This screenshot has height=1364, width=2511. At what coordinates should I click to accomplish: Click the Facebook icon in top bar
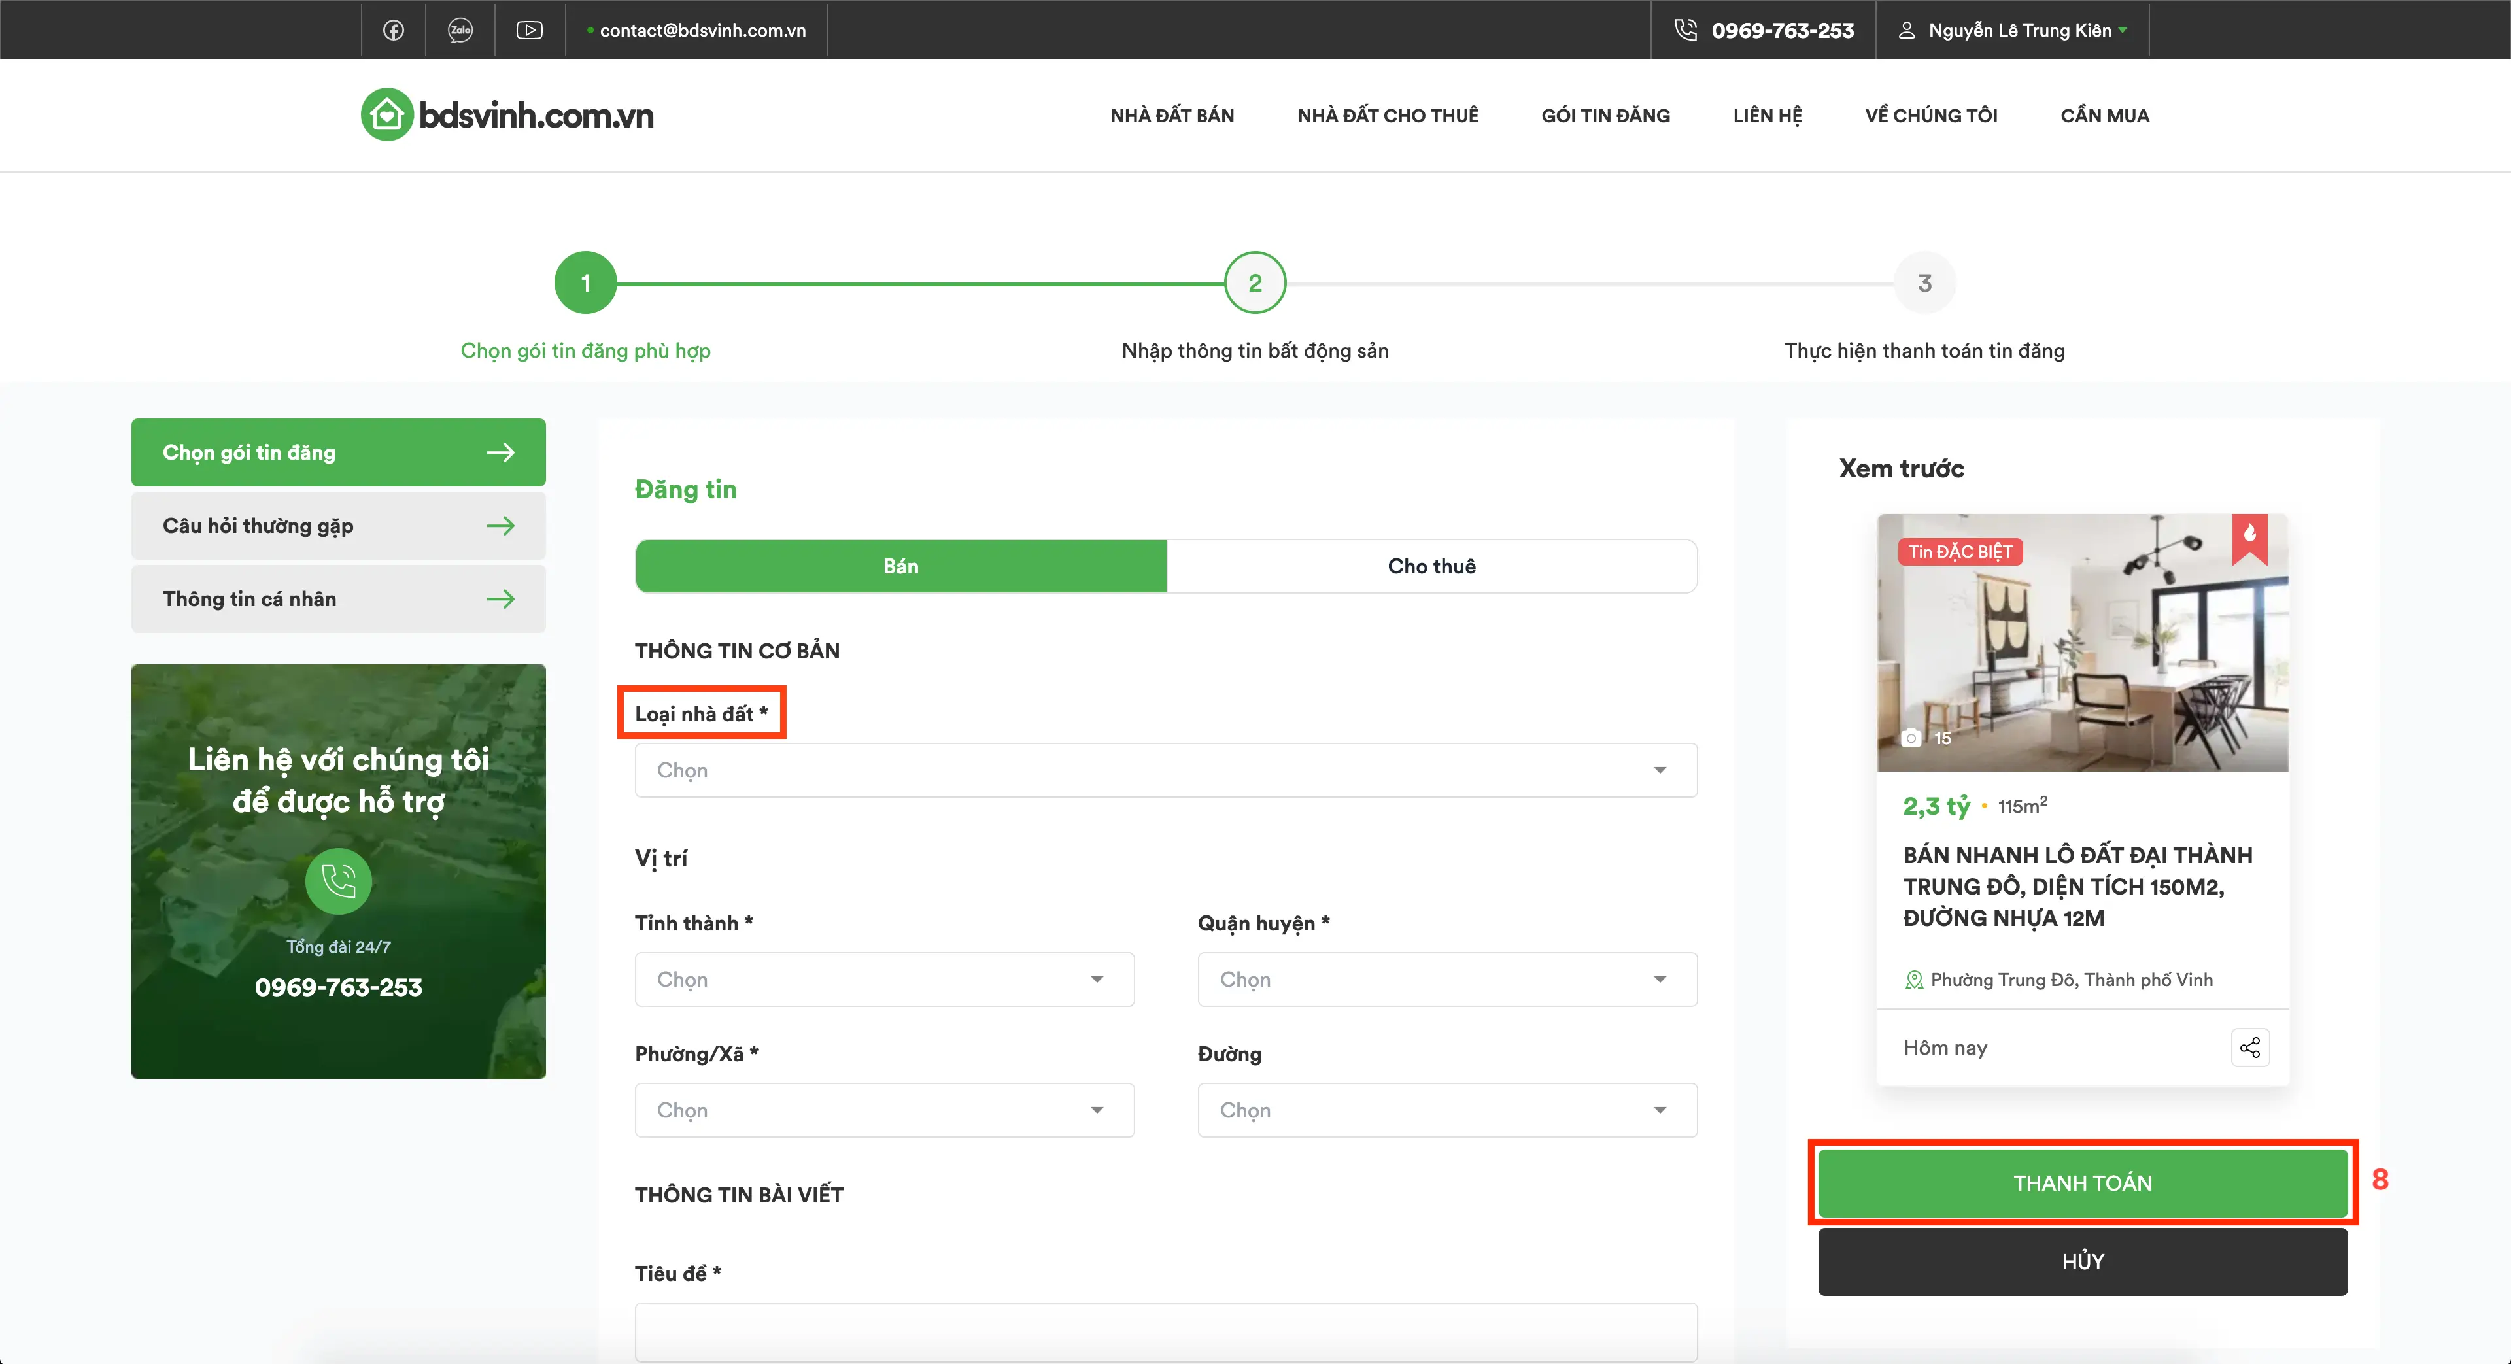(394, 30)
